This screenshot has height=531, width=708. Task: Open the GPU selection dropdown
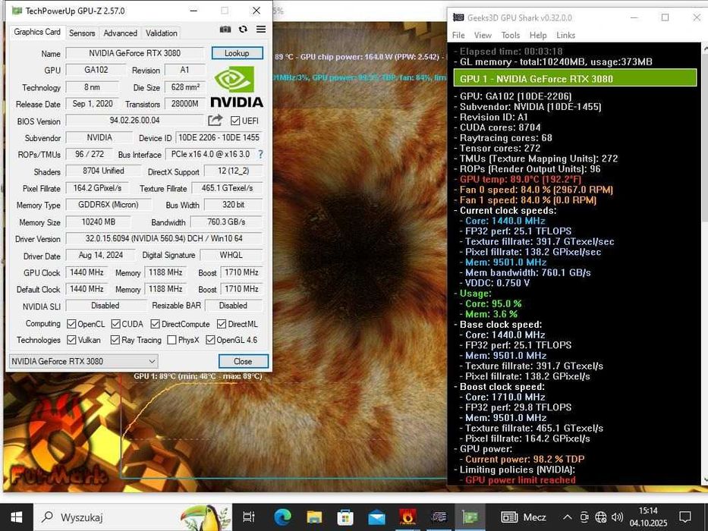tap(83, 361)
